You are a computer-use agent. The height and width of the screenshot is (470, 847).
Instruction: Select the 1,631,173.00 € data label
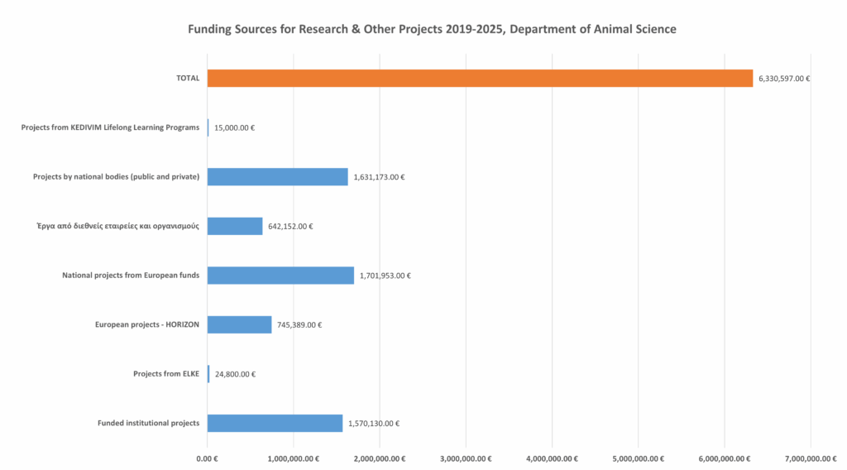(379, 177)
